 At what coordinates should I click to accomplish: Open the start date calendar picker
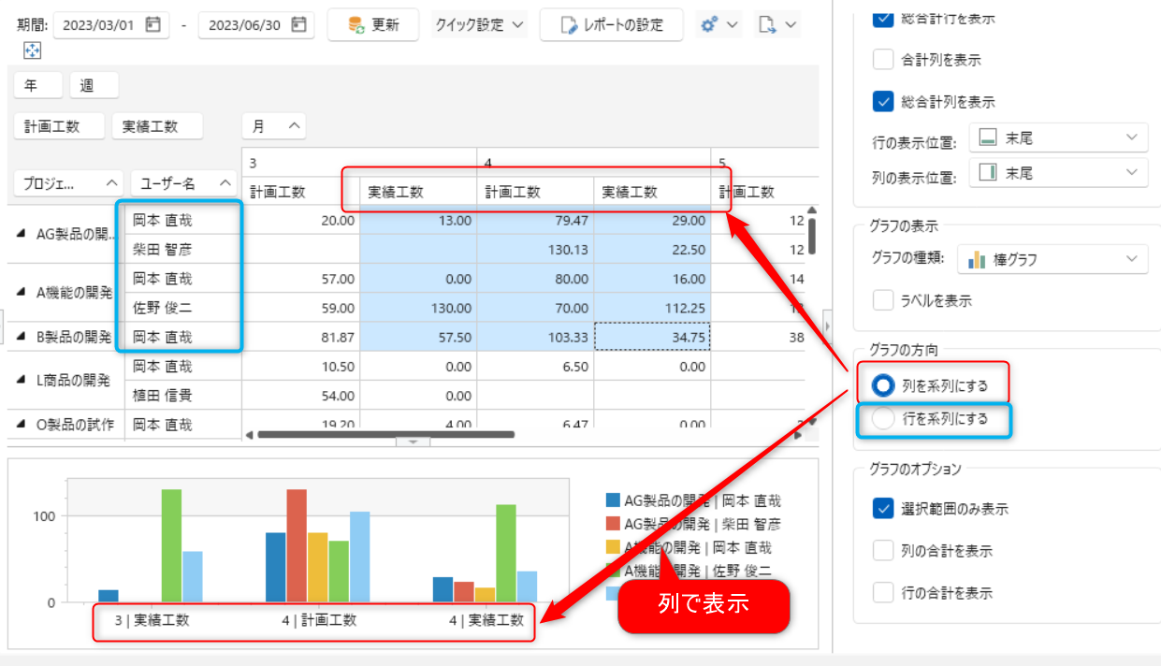[x=153, y=25]
